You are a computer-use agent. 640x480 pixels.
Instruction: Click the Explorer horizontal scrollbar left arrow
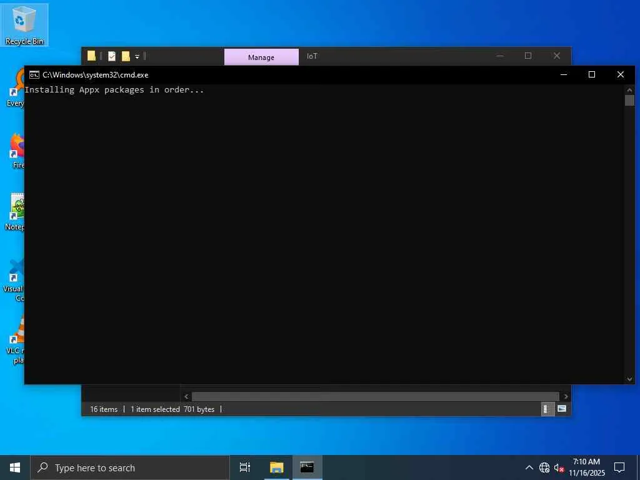tap(186, 396)
